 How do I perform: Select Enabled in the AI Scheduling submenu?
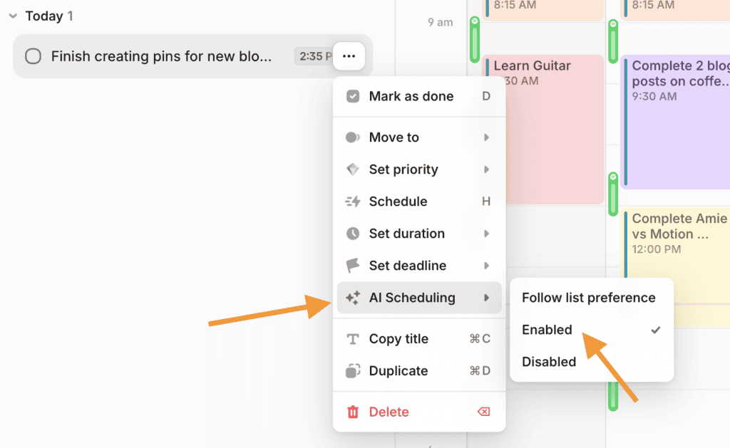coord(547,330)
